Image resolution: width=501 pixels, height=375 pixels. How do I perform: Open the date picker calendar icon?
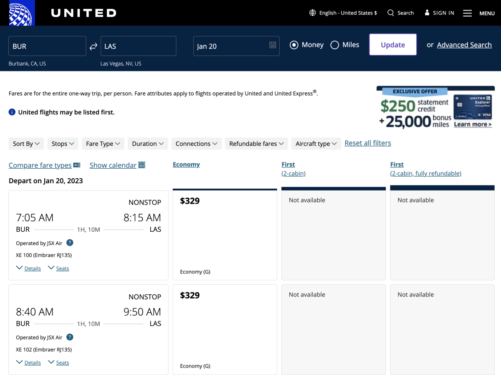[273, 45]
